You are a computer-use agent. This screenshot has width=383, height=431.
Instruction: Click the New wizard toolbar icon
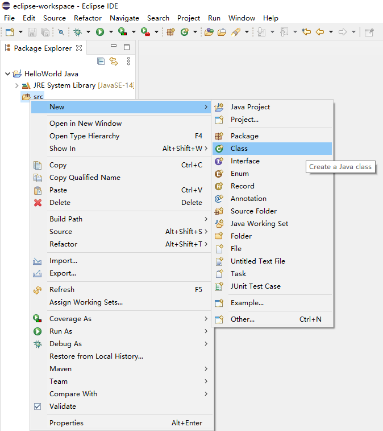tap(10, 32)
